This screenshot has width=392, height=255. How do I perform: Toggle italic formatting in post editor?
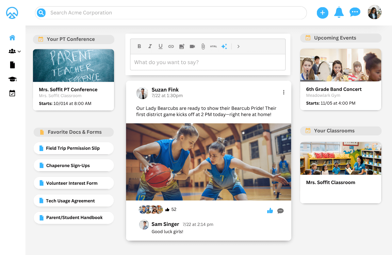point(150,46)
